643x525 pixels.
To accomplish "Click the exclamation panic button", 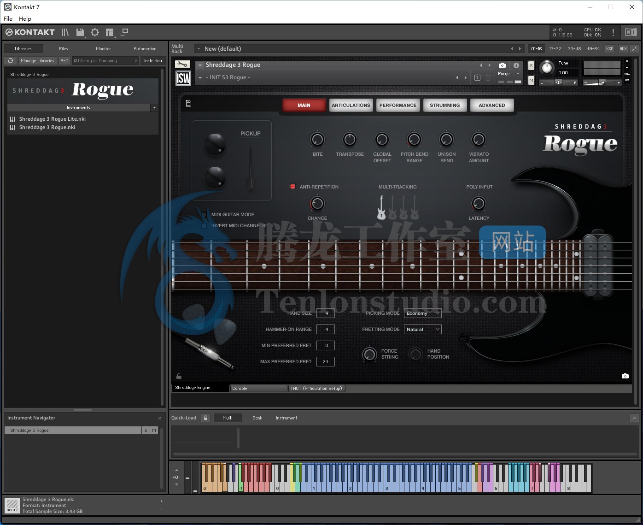I will pyautogui.click(x=613, y=32).
